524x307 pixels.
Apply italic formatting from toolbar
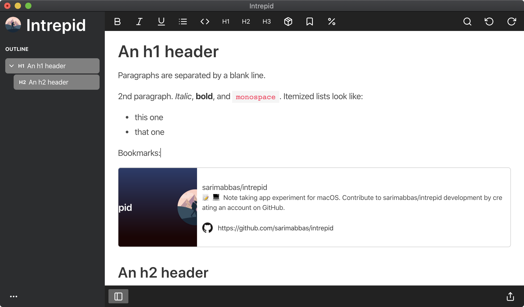coord(139,22)
